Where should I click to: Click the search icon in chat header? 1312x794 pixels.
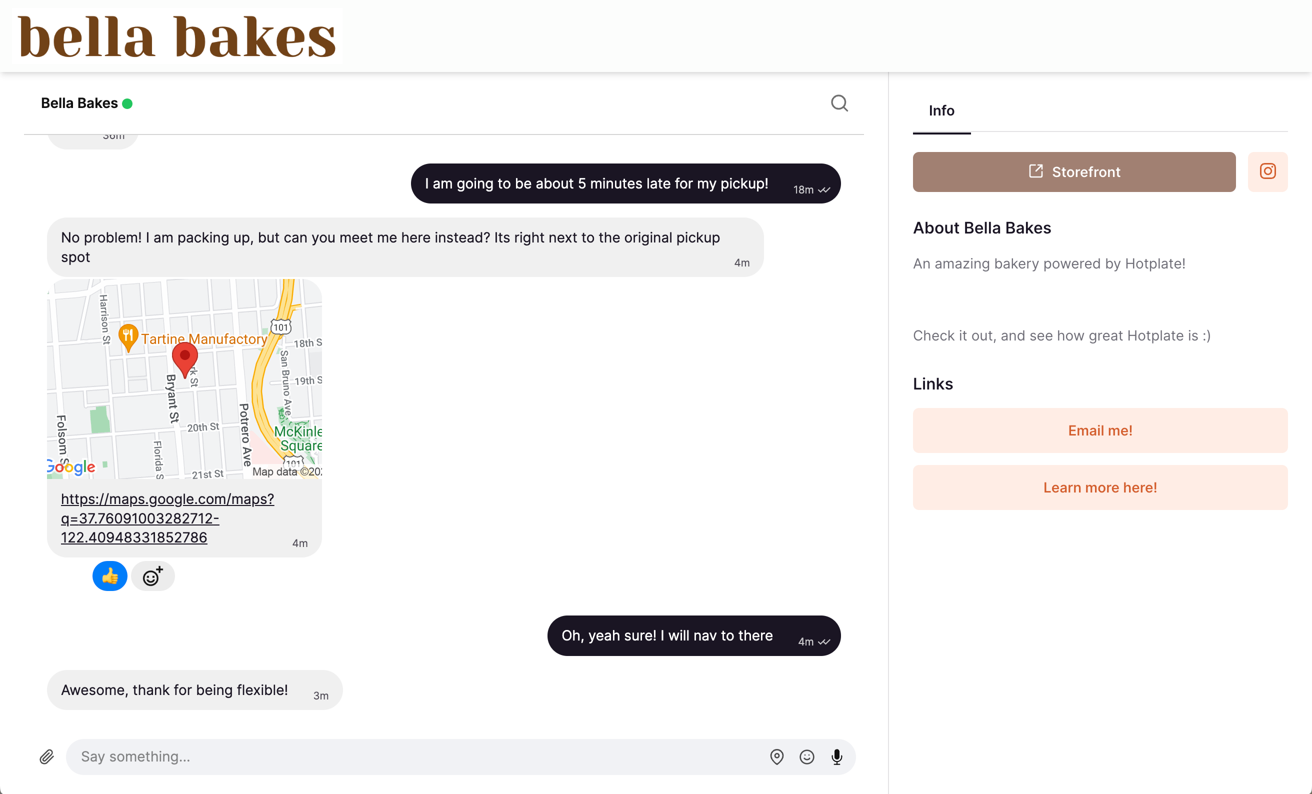pyautogui.click(x=839, y=103)
